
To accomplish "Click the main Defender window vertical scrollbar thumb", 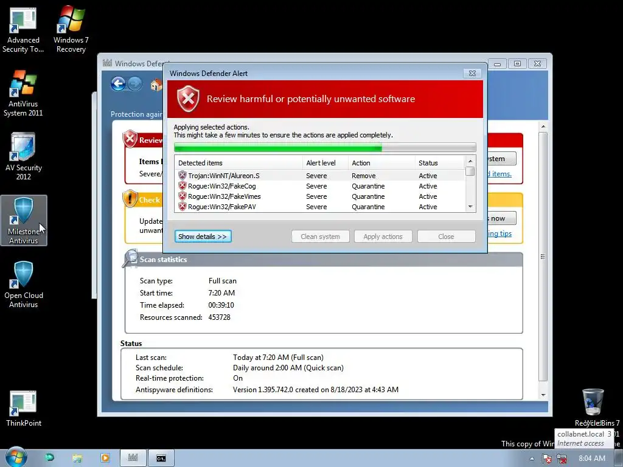I will click(543, 256).
